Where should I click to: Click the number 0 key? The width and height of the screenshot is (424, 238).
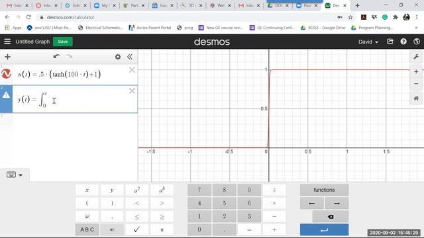tap(199, 229)
